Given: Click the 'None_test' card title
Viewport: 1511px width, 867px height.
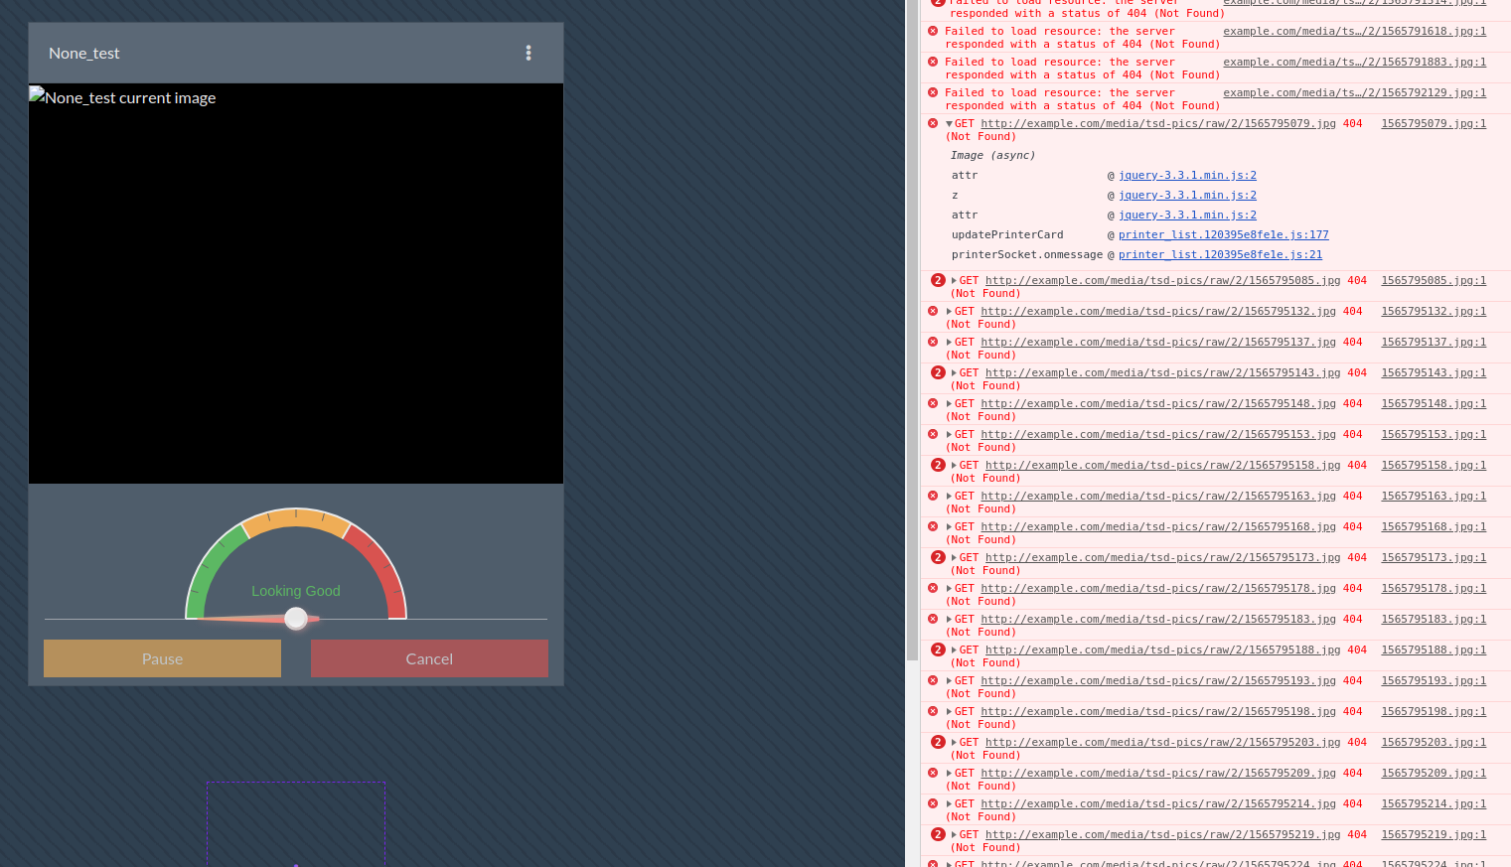Looking at the screenshot, I should pos(84,54).
